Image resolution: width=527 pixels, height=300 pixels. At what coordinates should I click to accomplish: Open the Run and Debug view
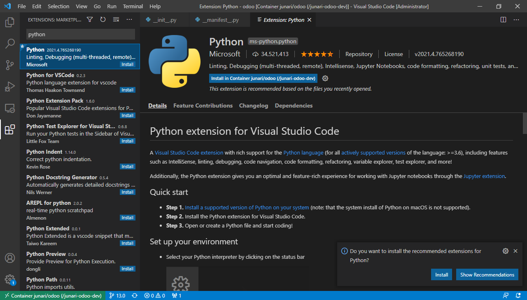point(10,87)
